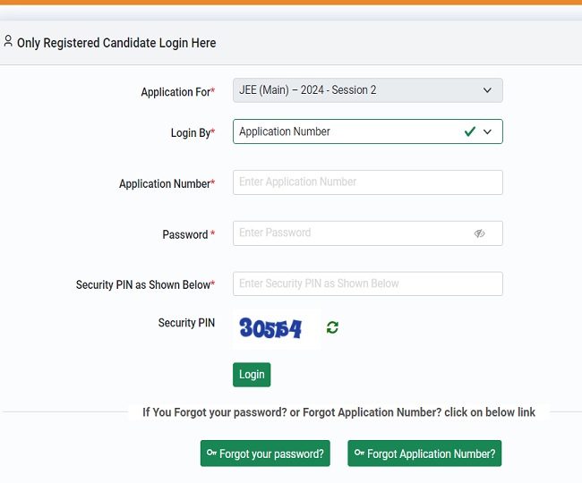Open the Application For dropdown
This screenshot has height=483, width=582.
pyautogui.click(x=367, y=90)
